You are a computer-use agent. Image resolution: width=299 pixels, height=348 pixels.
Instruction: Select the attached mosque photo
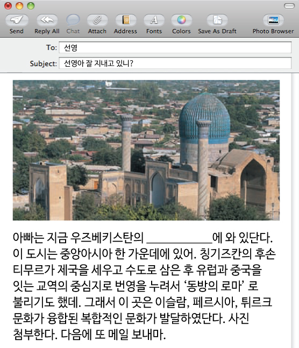click(x=146, y=150)
